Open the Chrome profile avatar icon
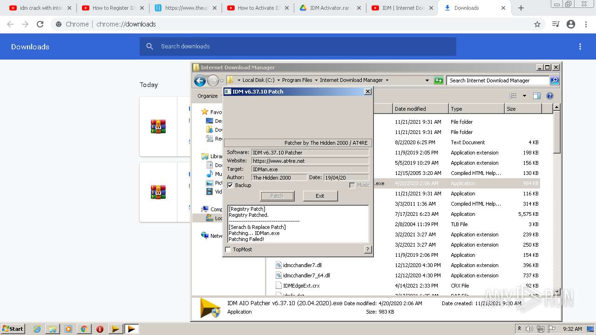Image resolution: width=596 pixels, height=335 pixels. pos(571,24)
